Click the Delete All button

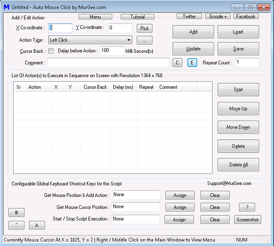click(x=238, y=165)
